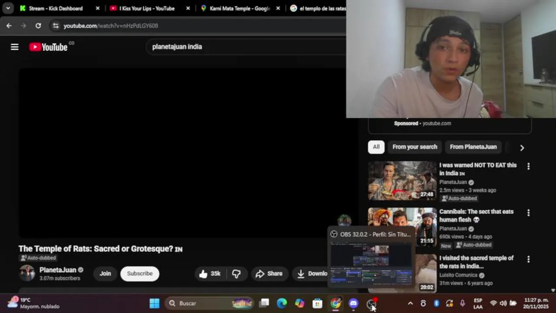Click the microphone tray icon
The image size is (556, 313).
pyautogui.click(x=462, y=303)
